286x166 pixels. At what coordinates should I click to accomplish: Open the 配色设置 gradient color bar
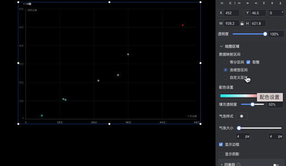pos(238,96)
